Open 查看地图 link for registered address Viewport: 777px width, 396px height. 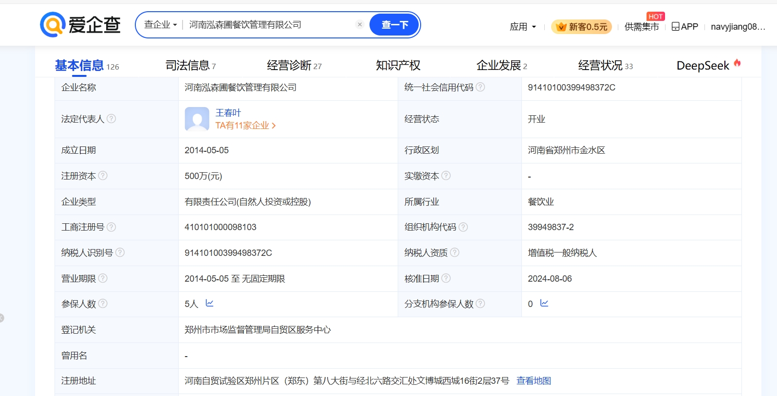coord(534,381)
